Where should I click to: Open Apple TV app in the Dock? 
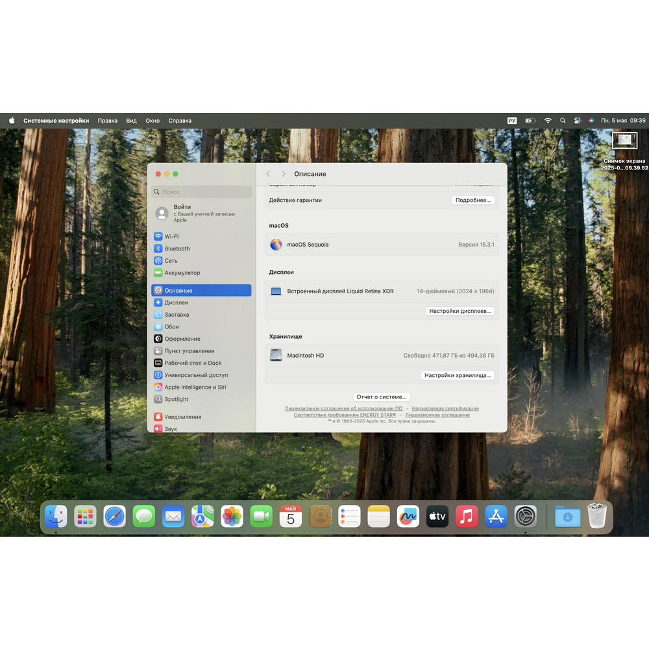[437, 516]
